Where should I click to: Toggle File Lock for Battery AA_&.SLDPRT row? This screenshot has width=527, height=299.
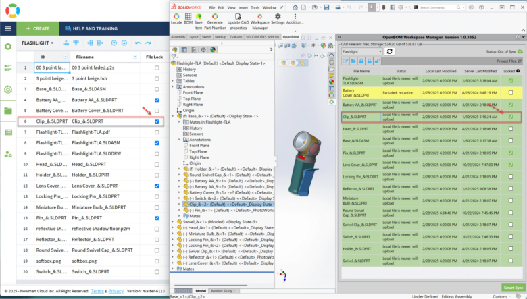click(x=157, y=100)
